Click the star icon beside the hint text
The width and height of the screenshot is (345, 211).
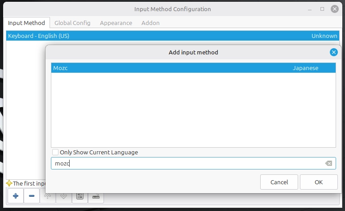tap(9, 183)
